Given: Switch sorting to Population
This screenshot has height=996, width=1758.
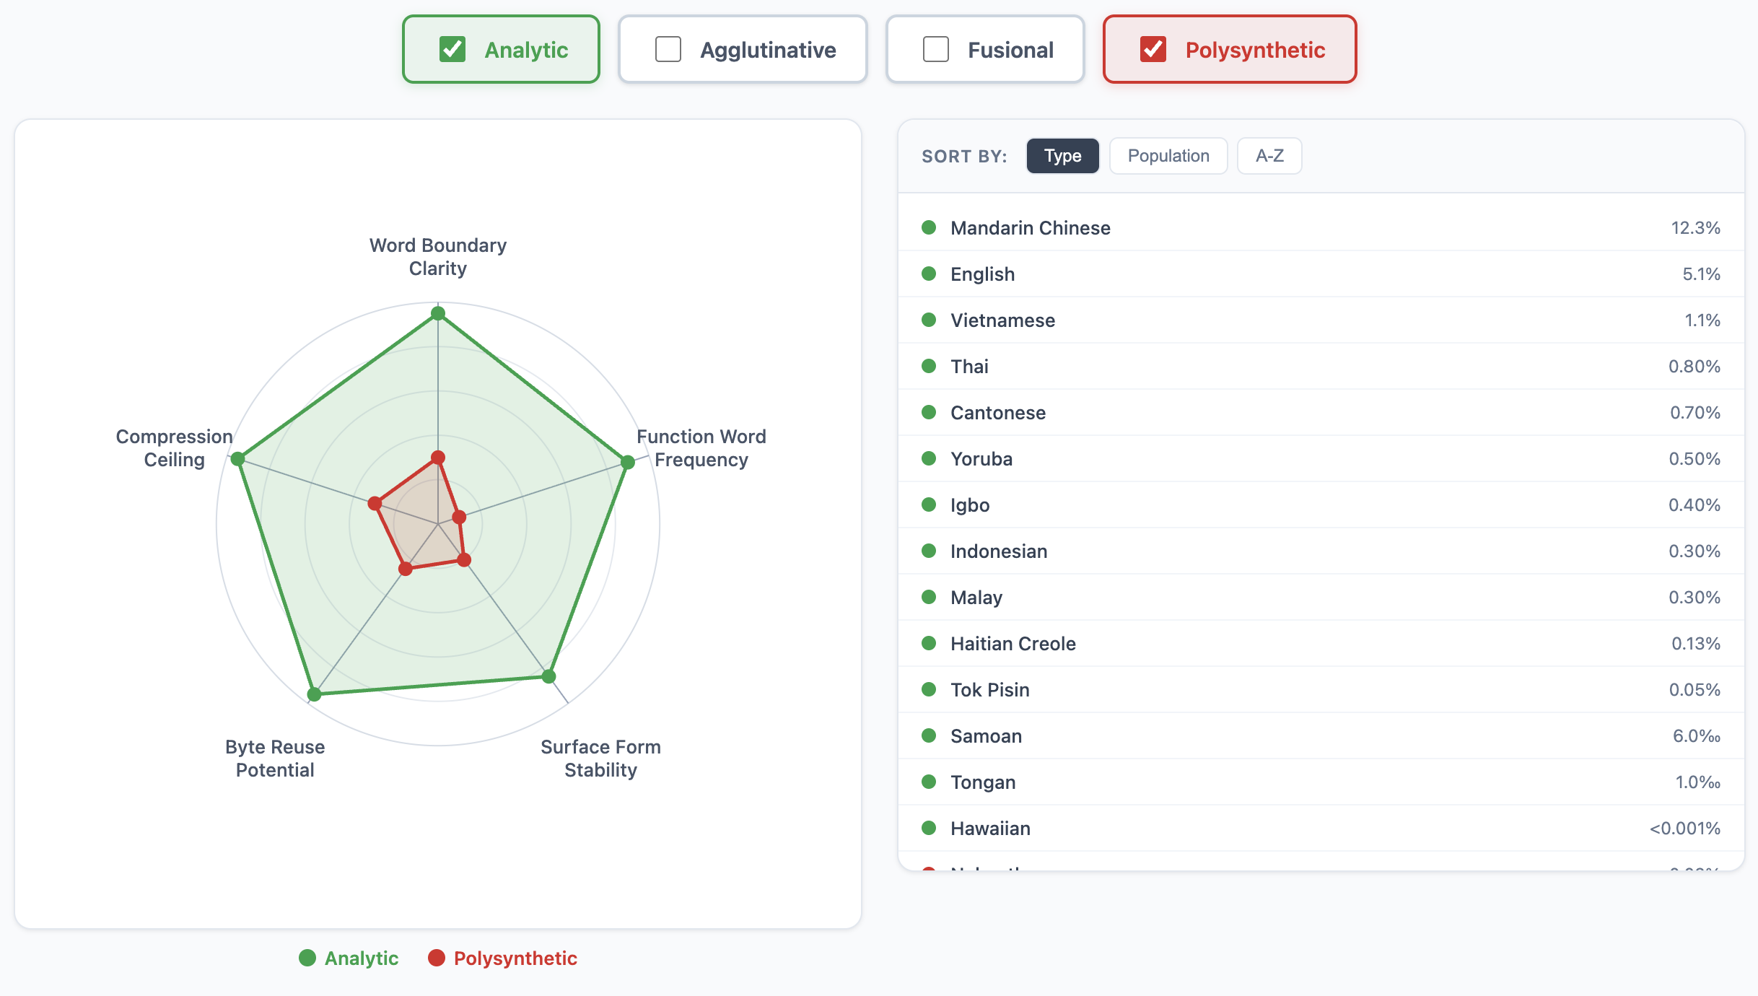Looking at the screenshot, I should pyautogui.click(x=1168, y=155).
